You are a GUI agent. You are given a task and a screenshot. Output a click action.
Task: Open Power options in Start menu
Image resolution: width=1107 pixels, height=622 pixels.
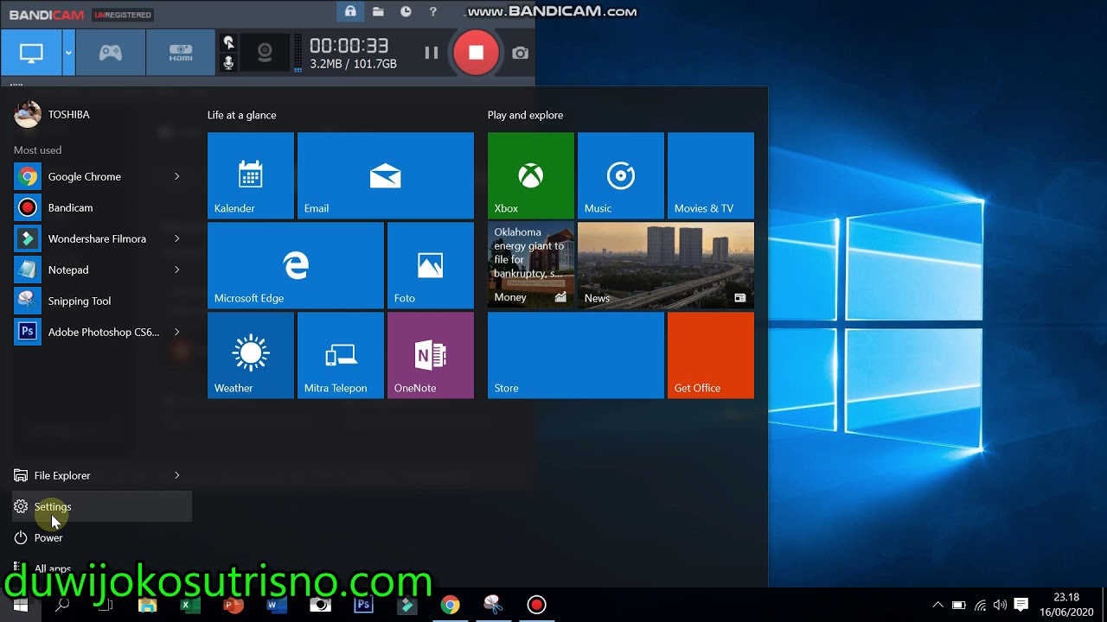(102, 537)
